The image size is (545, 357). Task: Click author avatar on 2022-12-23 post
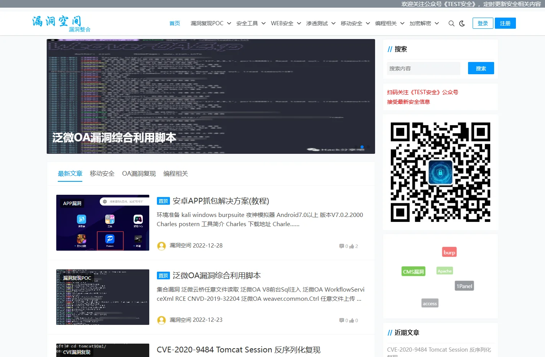click(x=162, y=320)
